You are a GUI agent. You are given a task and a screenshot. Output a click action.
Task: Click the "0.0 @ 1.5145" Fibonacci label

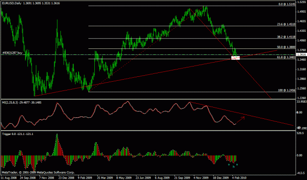pos(287,4)
